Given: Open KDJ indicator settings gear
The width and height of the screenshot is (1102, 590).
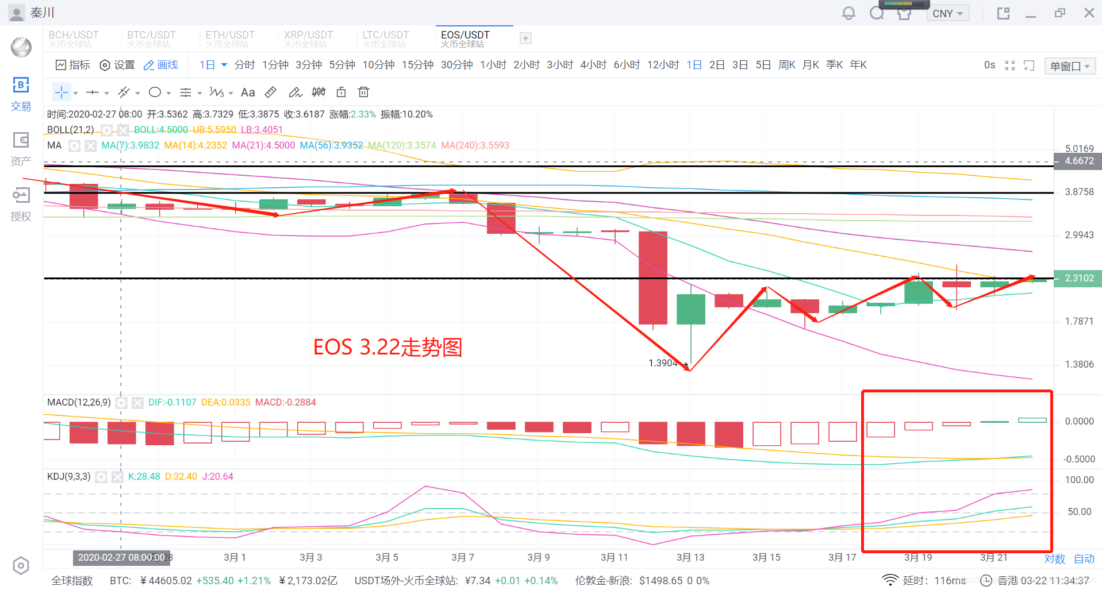Looking at the screenshot, I should 101,477.
